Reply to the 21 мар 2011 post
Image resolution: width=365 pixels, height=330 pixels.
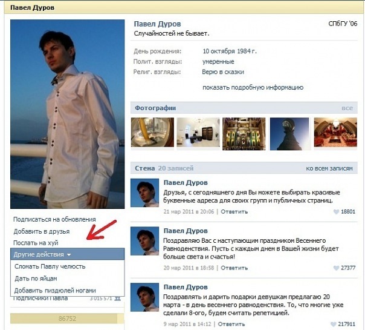pos(234,212)
